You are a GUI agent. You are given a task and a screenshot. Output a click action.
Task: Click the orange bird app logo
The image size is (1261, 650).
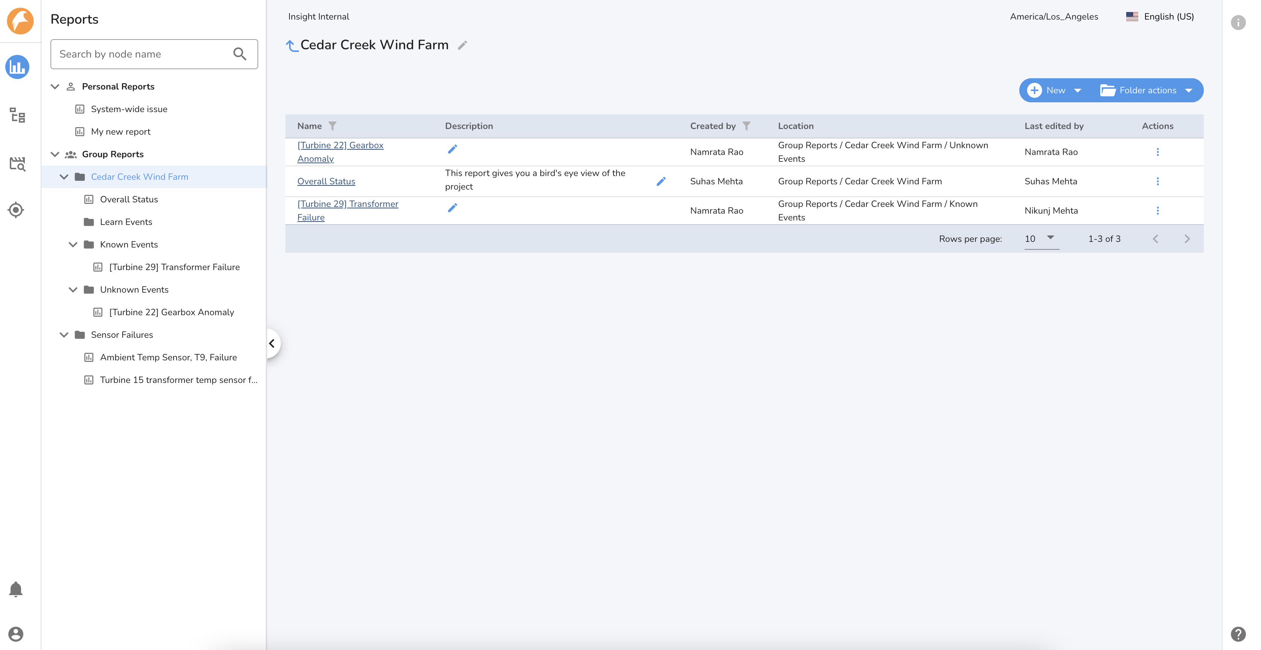tap(20, 21)
